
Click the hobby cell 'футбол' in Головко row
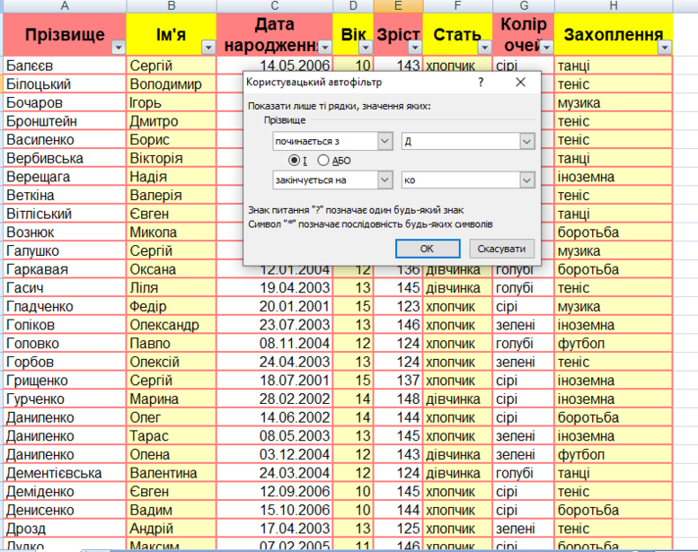(x=614, y=344)
